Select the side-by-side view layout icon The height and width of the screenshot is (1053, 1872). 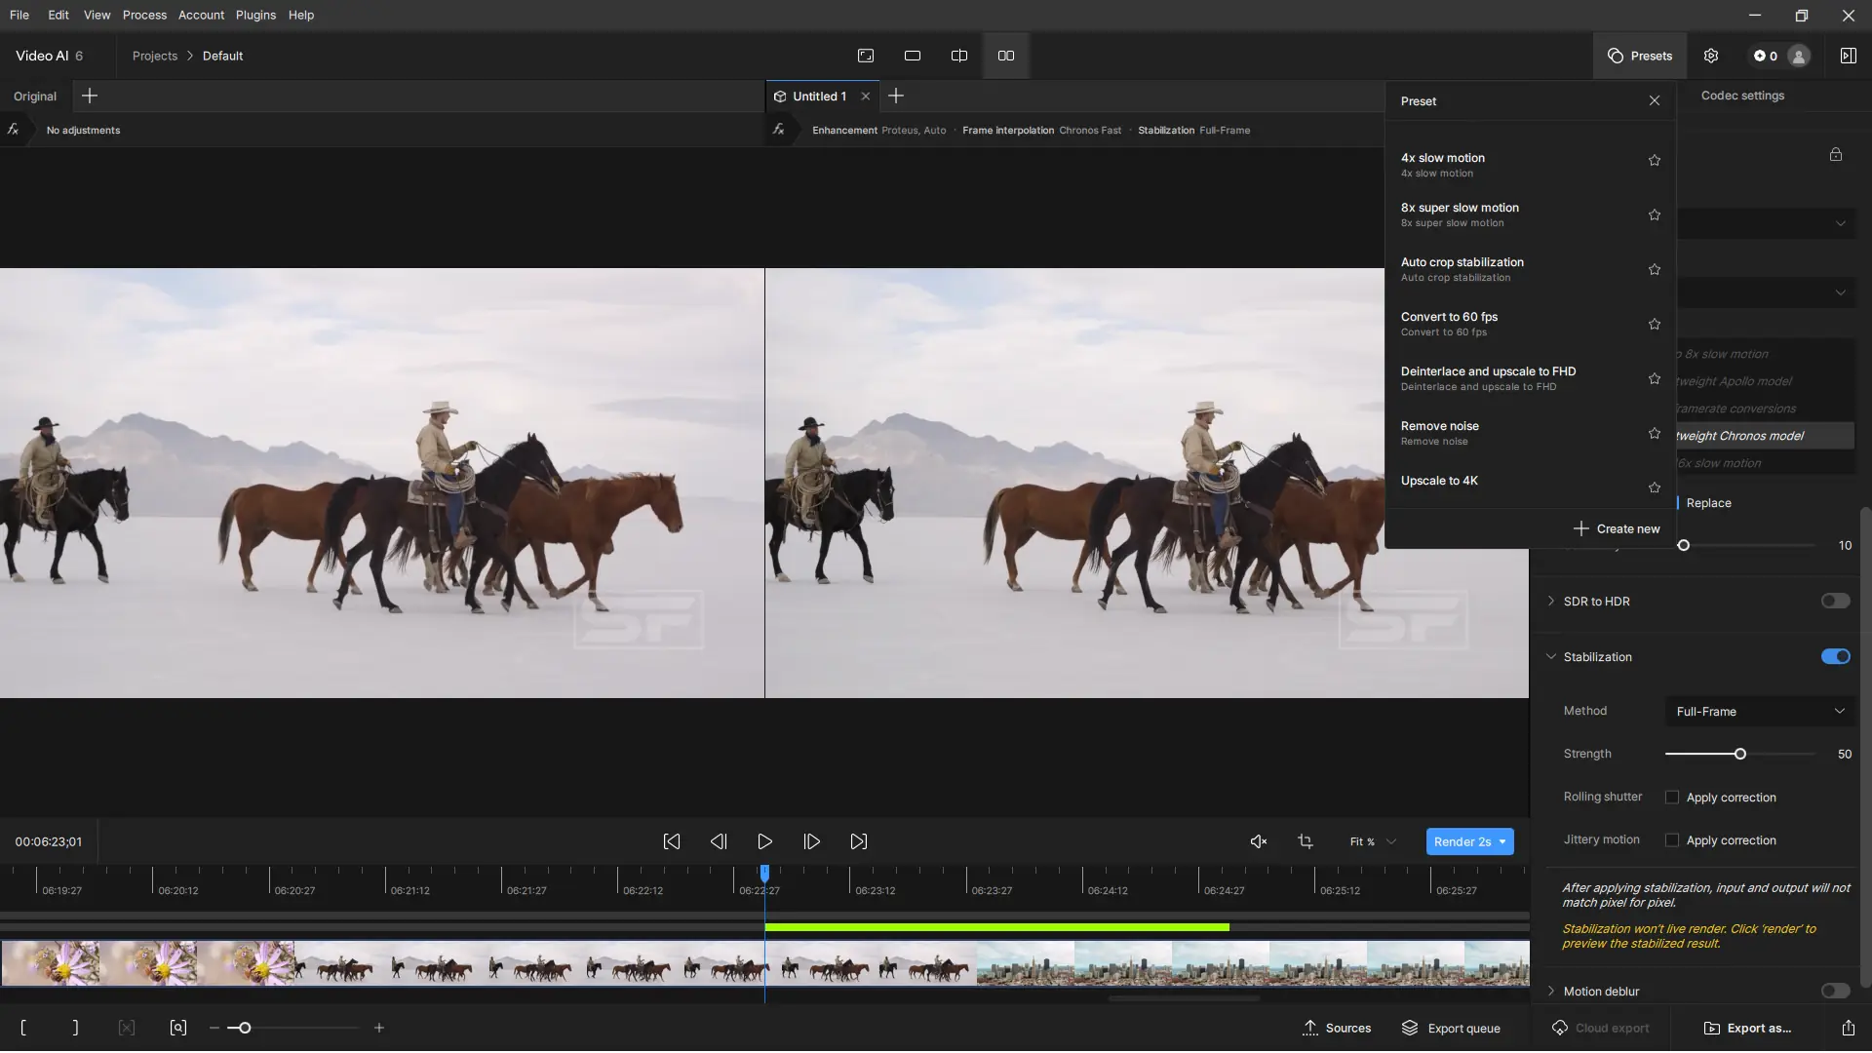(x=1005, y=56)
